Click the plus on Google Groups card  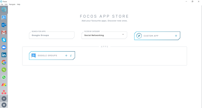(66, 56)
